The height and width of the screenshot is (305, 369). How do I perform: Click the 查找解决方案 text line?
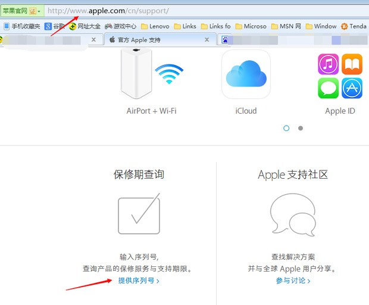[x=293, y=257]
